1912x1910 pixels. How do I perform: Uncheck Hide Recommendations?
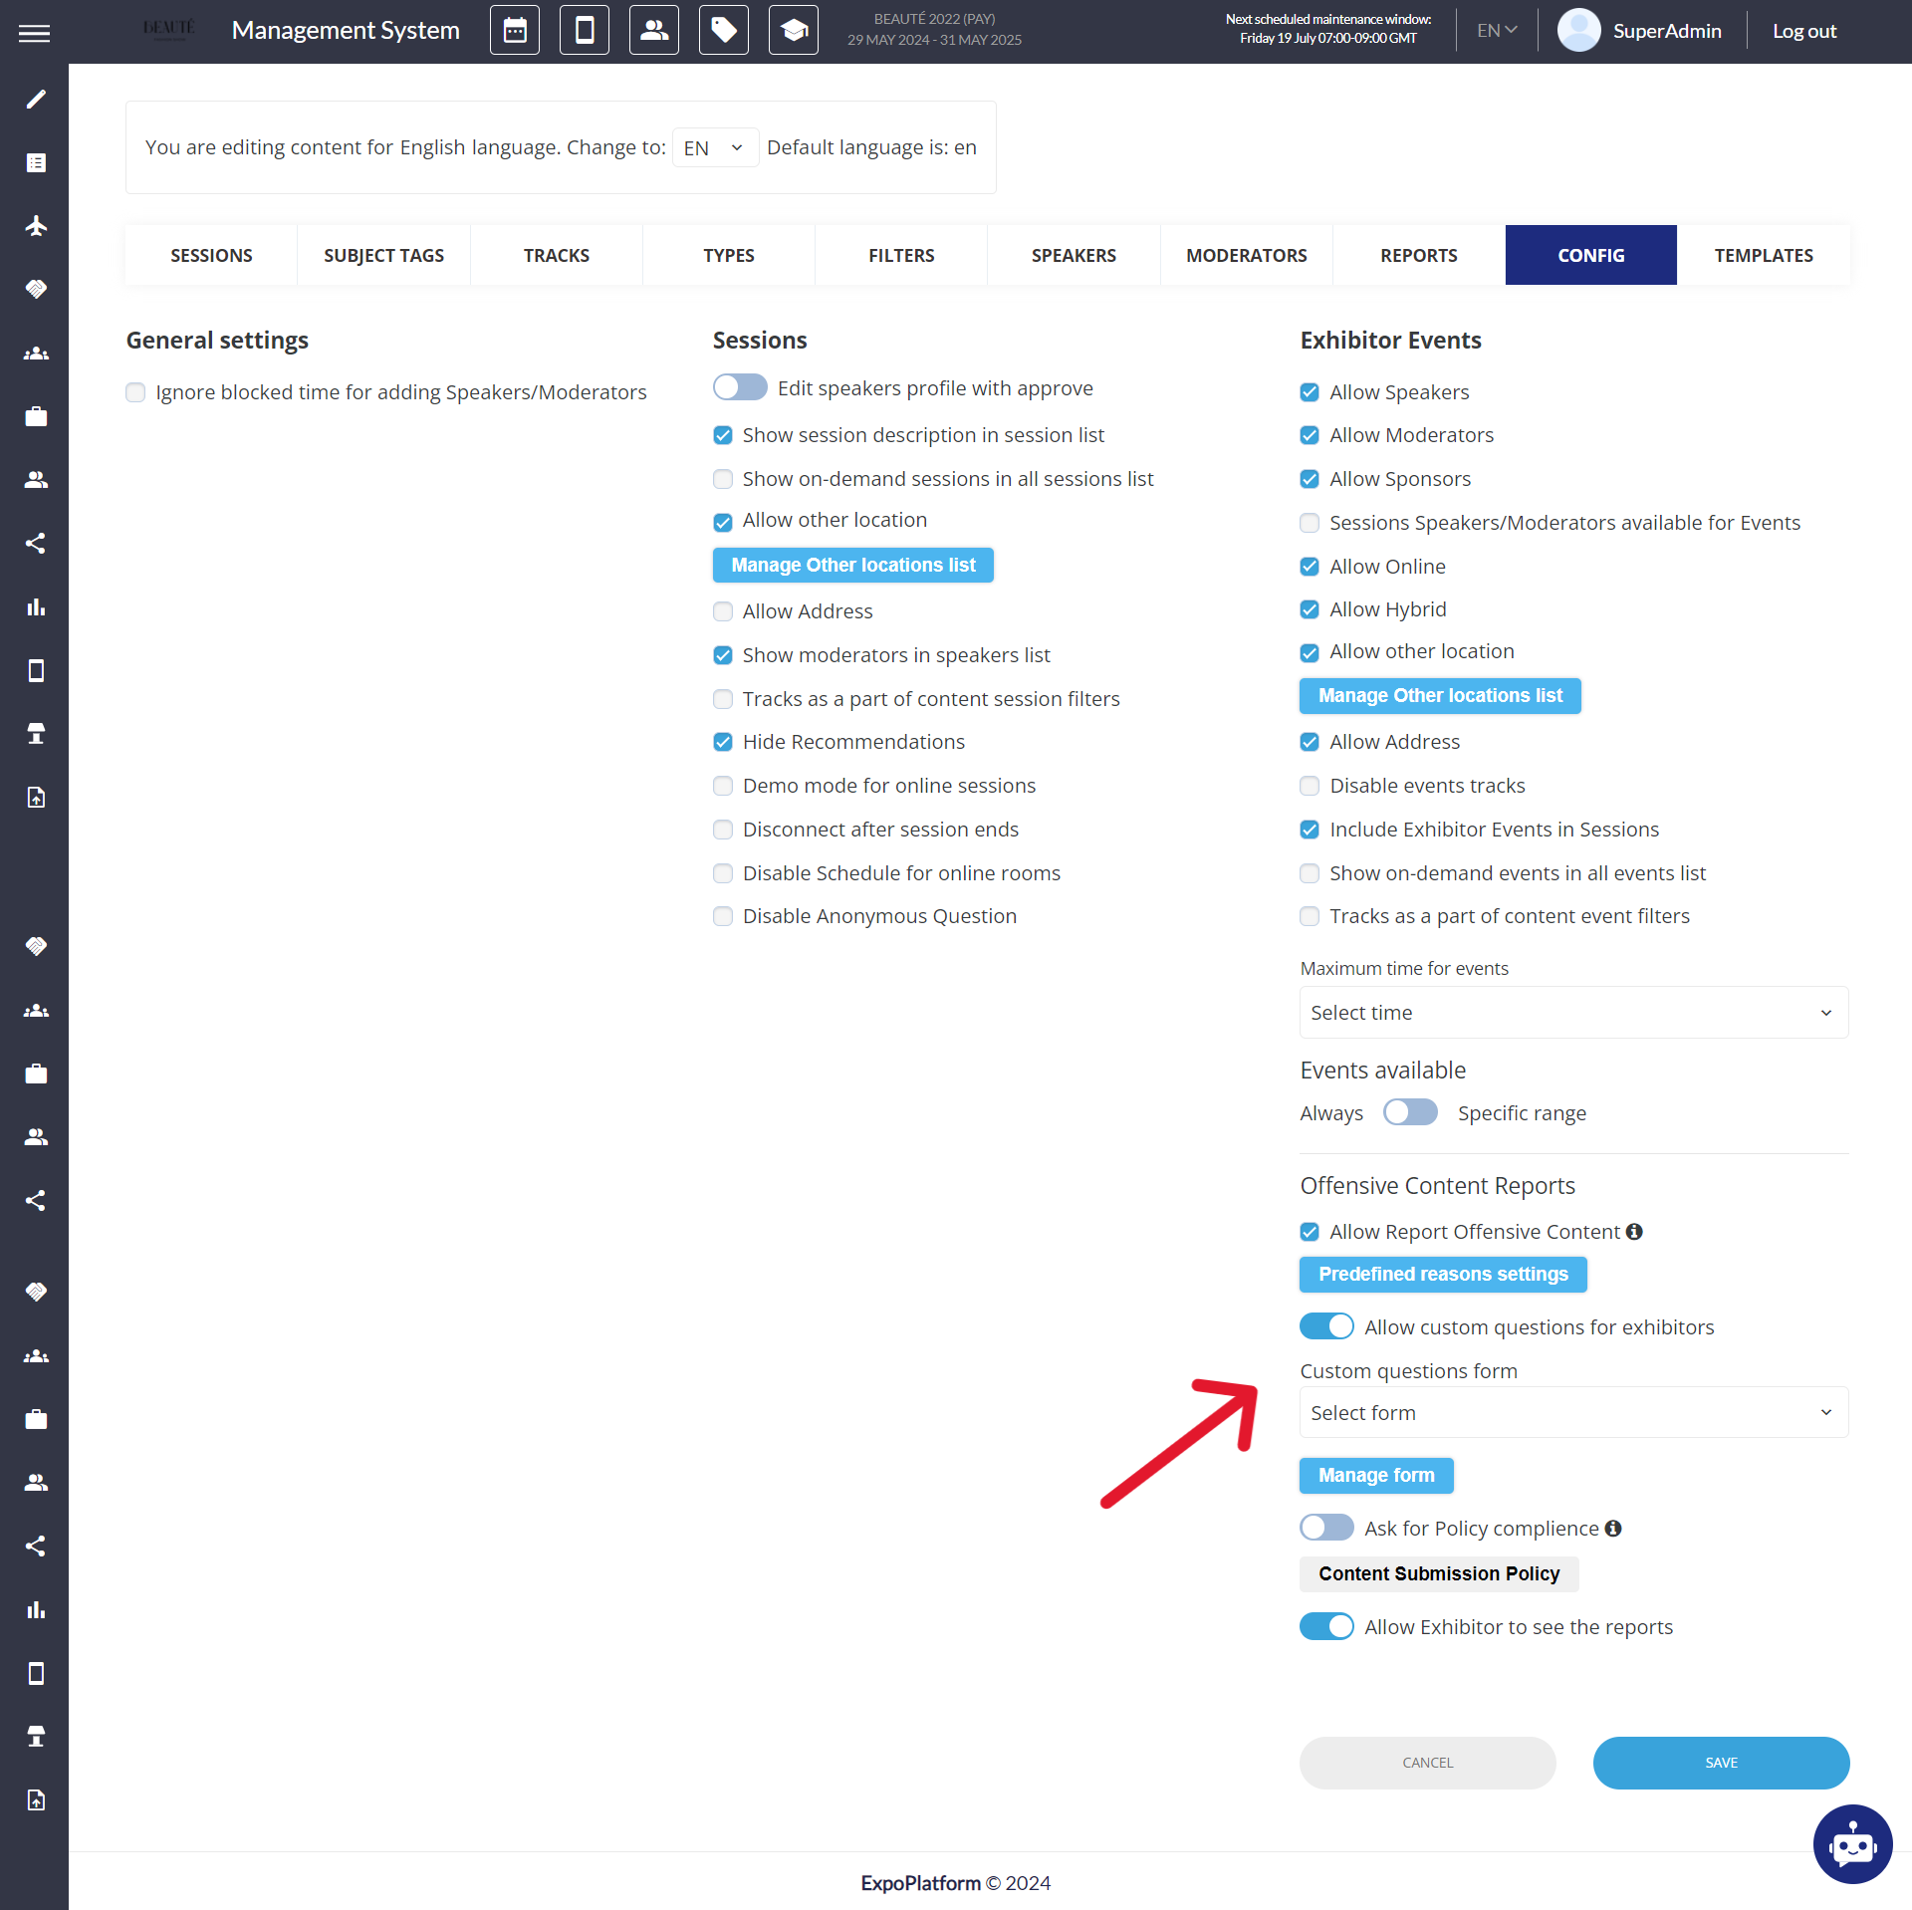tap(723, 742)
